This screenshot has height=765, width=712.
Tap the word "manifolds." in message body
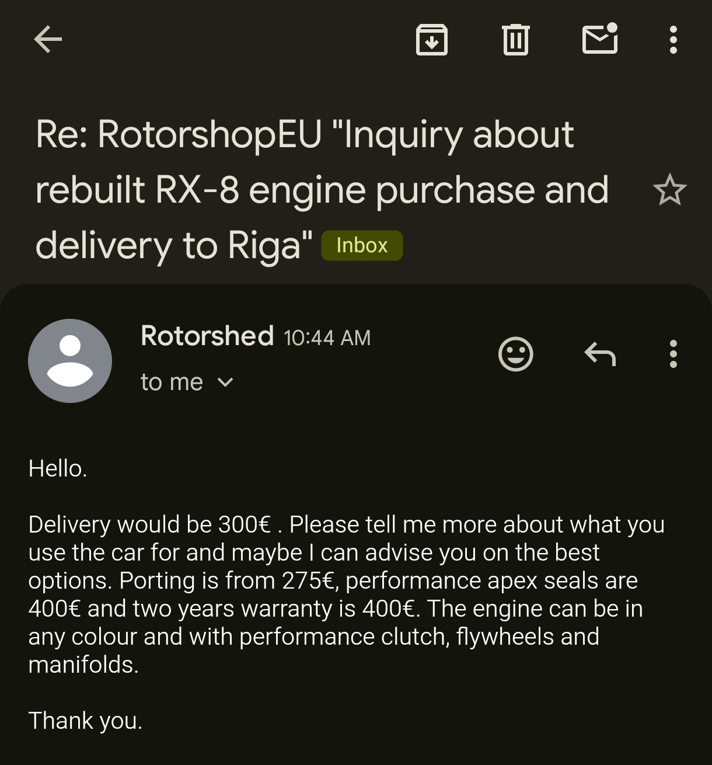[x=83, y=665]
